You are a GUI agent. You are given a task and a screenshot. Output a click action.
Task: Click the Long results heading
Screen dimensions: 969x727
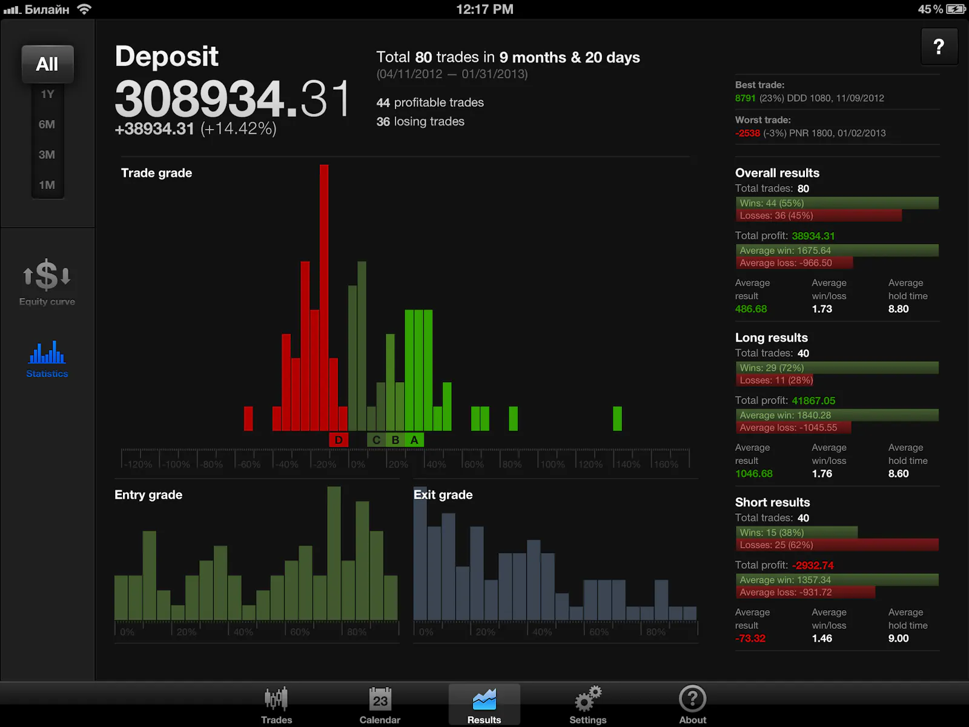point(772,338)
